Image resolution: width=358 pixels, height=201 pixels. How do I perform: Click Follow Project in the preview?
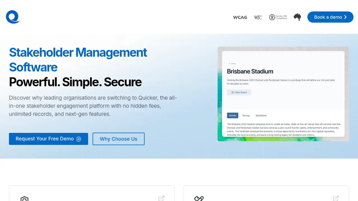tap(239, 92)
